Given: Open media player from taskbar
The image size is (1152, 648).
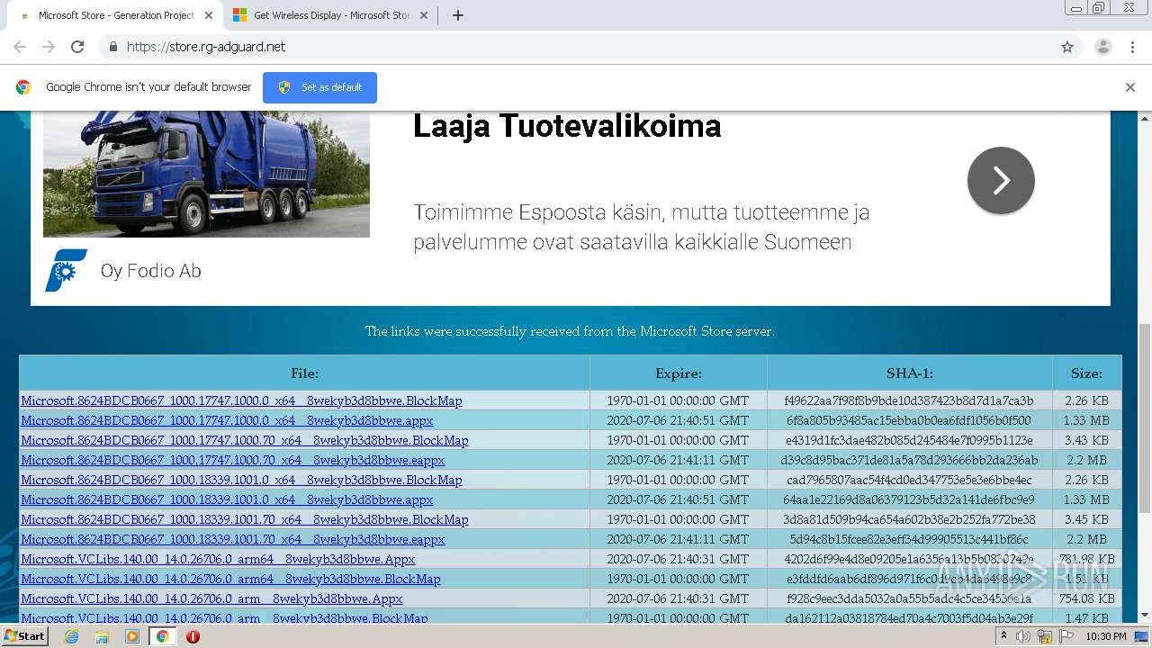Looking at the screenshot, I should click(x=132, y=636).
